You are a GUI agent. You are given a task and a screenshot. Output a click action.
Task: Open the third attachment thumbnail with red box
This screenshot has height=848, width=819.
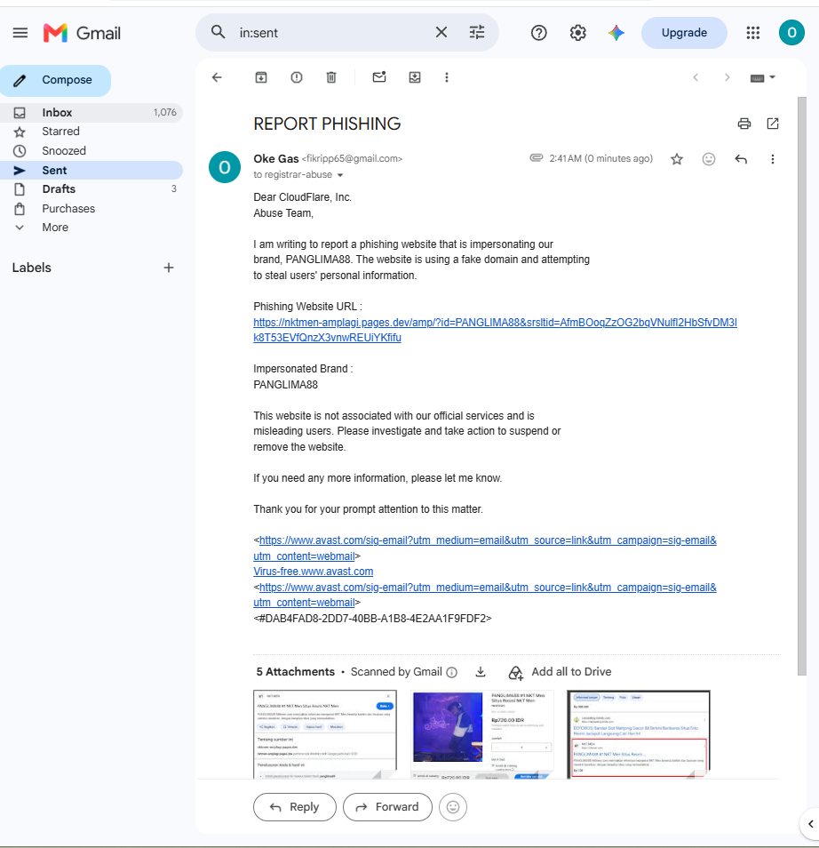pos(639,734)
